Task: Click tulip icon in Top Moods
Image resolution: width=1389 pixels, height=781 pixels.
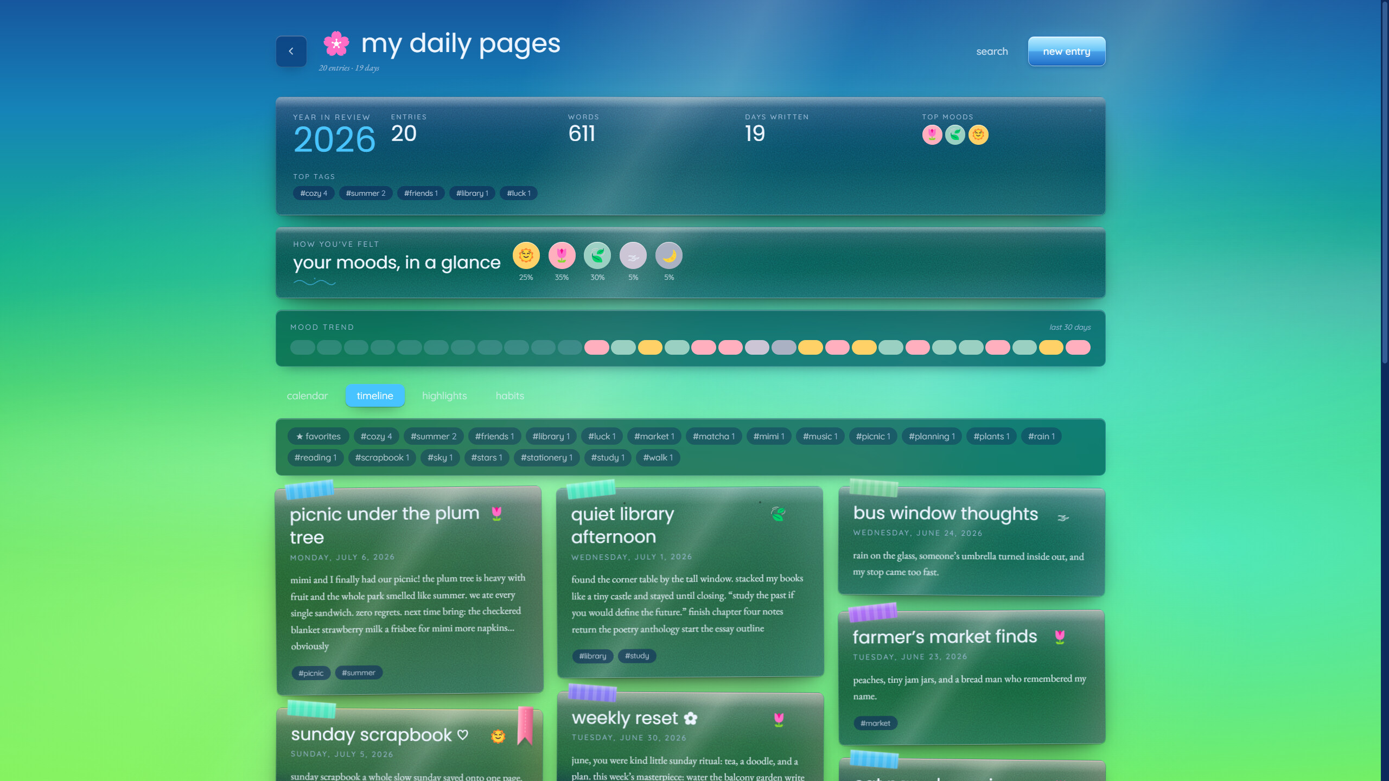Action: (932, 135)
